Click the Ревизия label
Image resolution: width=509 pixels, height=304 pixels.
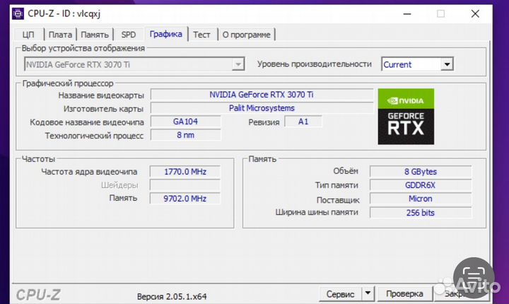[264, 122]
